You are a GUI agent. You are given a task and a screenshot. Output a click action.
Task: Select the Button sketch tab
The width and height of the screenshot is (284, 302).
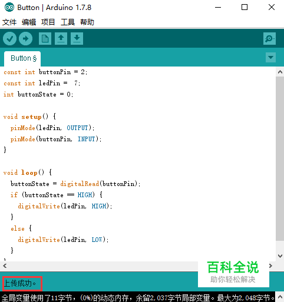(22, 58)
